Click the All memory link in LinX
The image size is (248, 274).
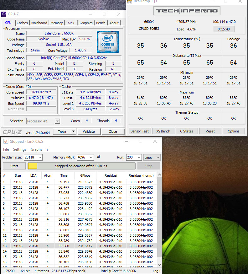click(99, 157)
